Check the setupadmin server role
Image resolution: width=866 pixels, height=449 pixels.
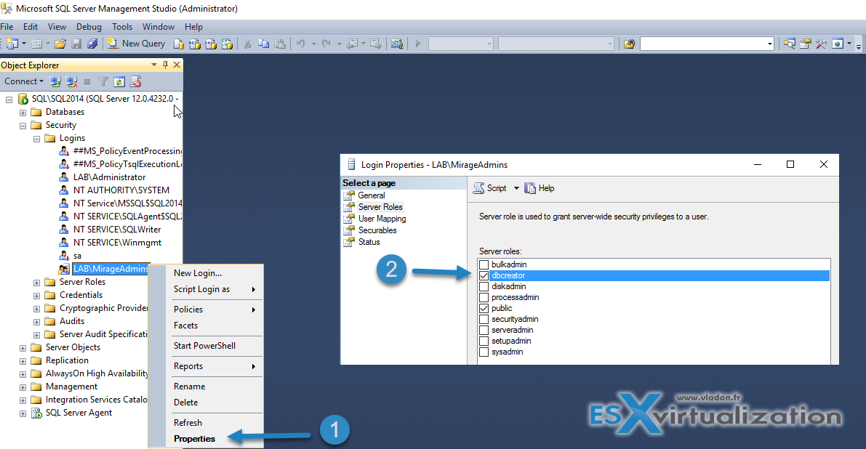484,341
